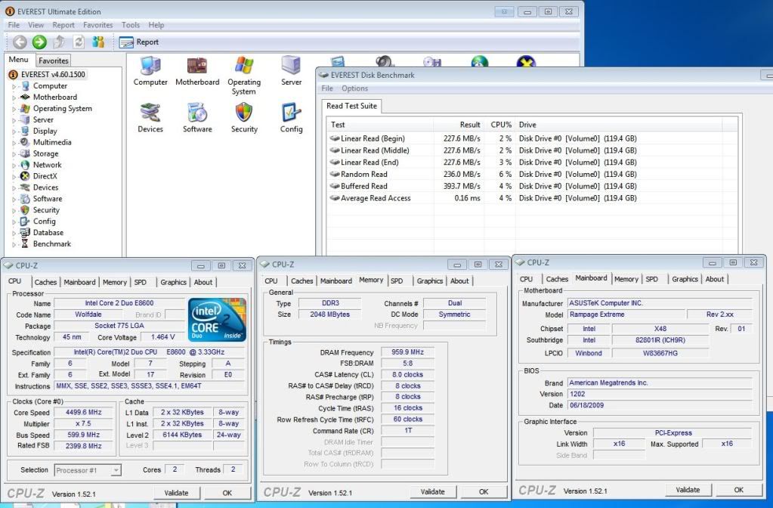Select the Random Read result row

533,174
